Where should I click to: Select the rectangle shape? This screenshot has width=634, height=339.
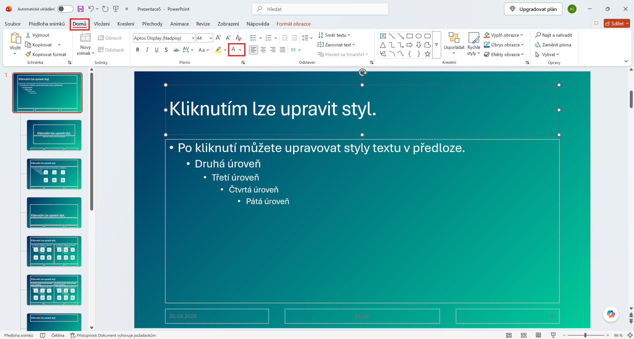409,36
